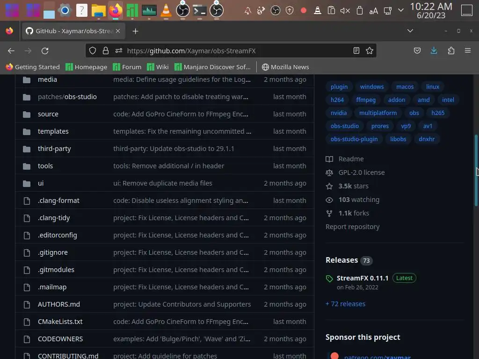The width and height of the screenshot is (479, 359).
Task: Bookmark this page with star icon
Action: click(x=370, y=50)
